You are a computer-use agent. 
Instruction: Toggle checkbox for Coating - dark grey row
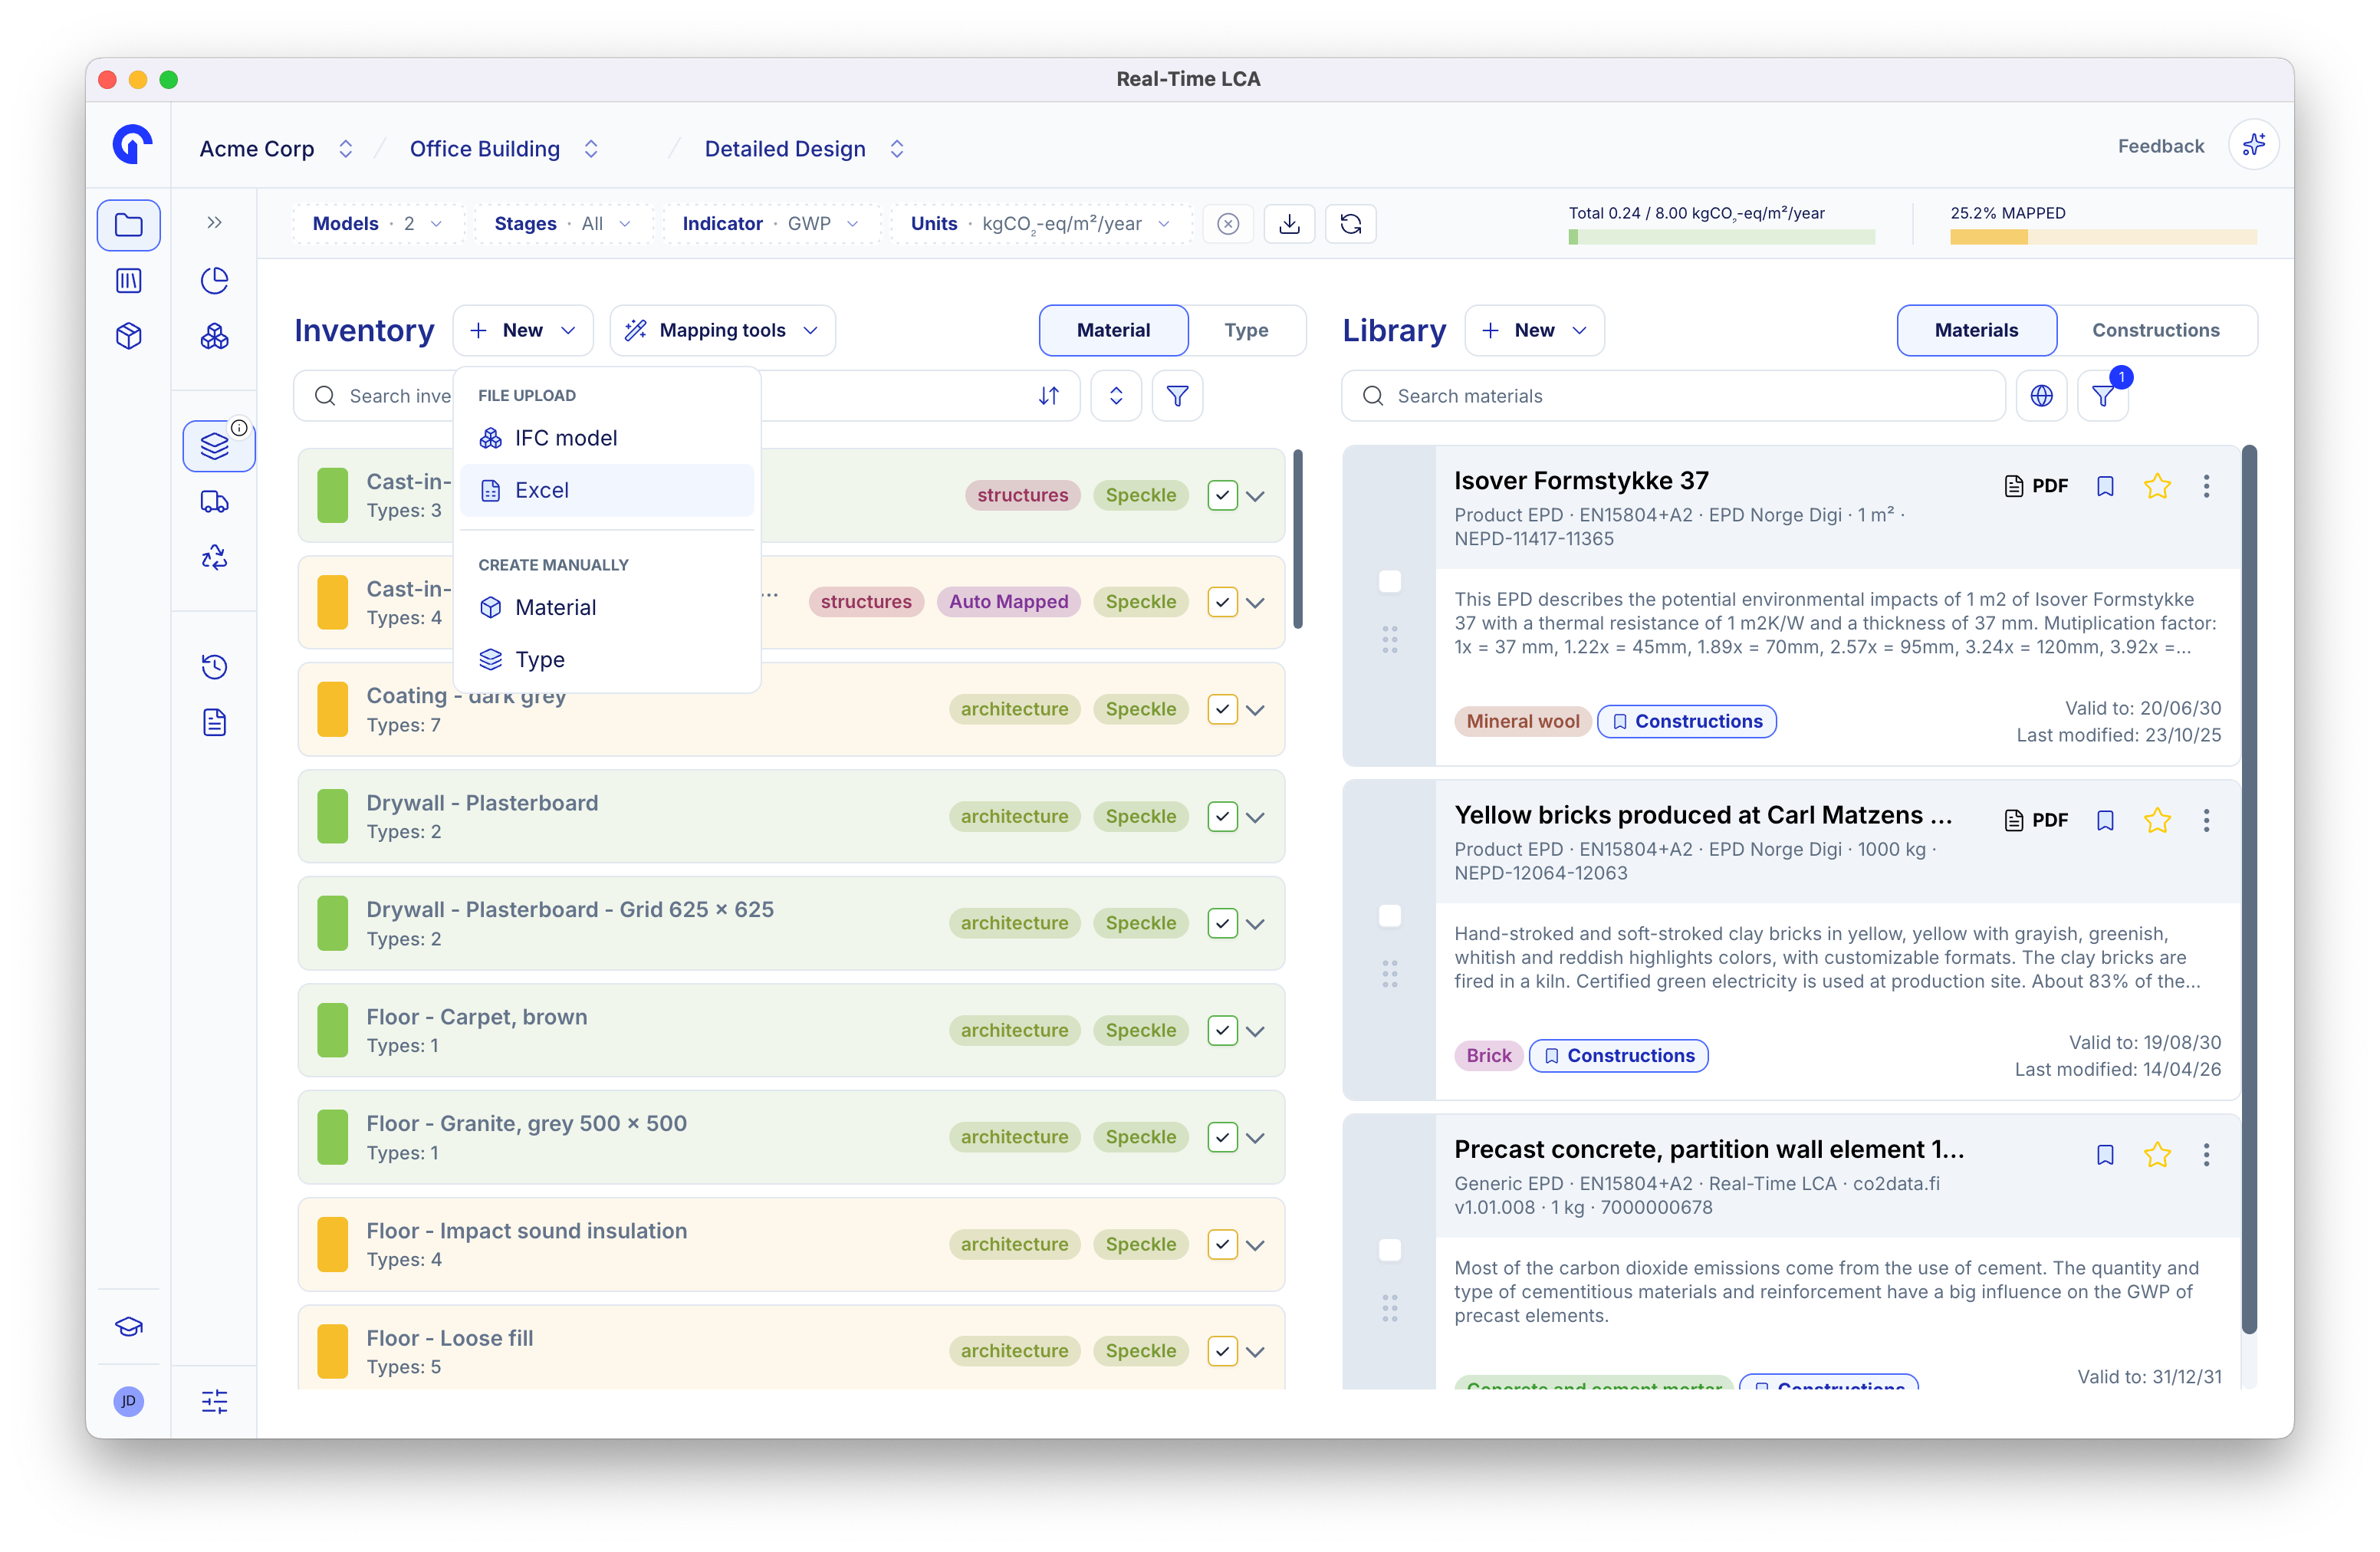click(x=1222, y=709)
